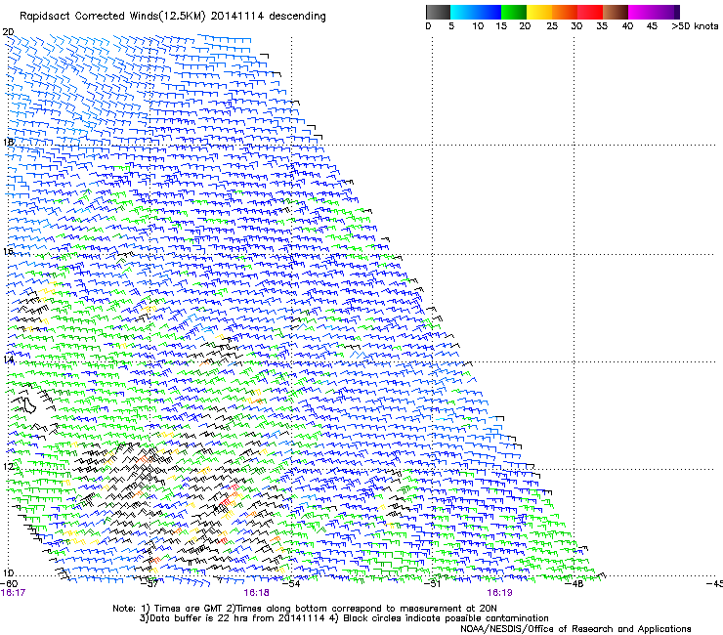
Task: Click the plot title 'Rapidscat Corrected Winds(12.5KM)'
Action: coord(112,17)
